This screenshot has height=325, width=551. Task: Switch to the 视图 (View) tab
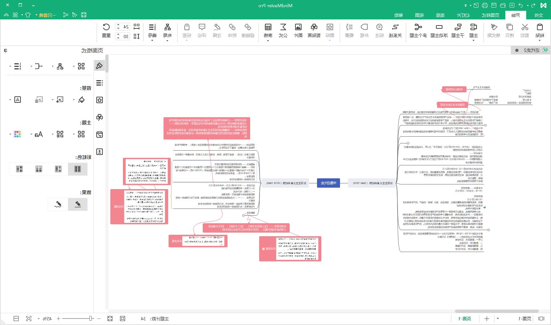[x=419, y=15]
